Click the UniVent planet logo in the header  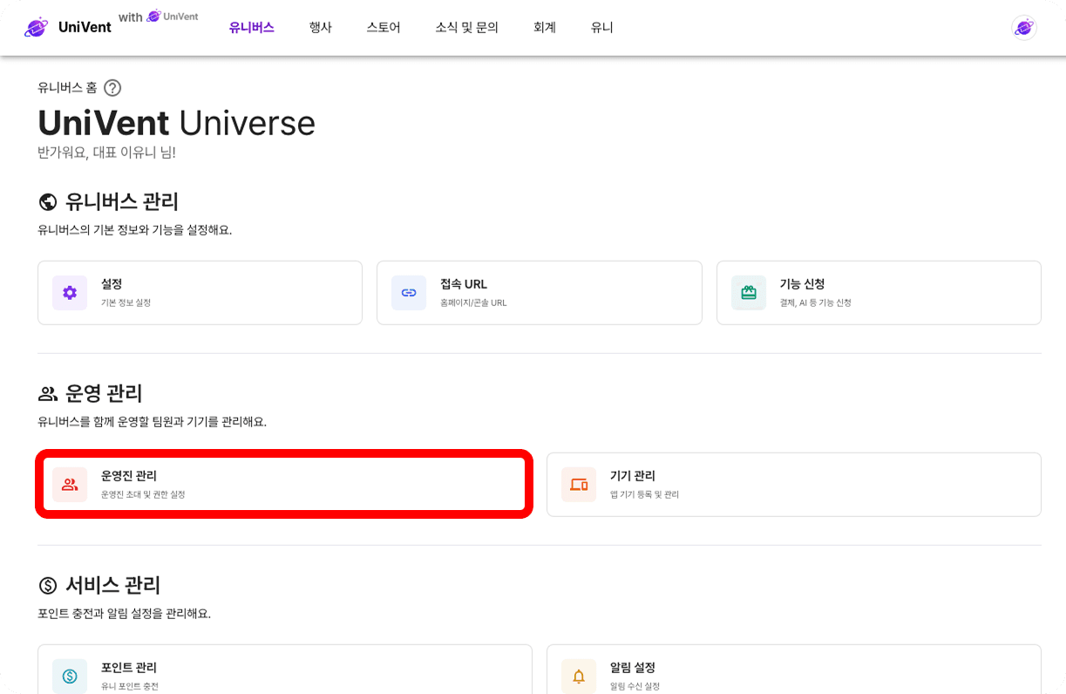coord(35,27)
